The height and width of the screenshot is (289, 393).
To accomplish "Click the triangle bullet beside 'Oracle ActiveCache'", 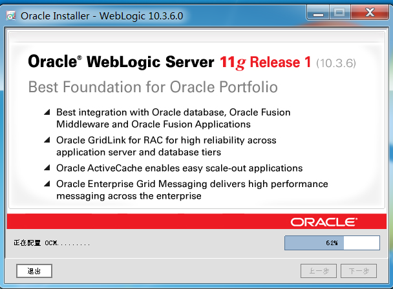I will click(47, 168).
